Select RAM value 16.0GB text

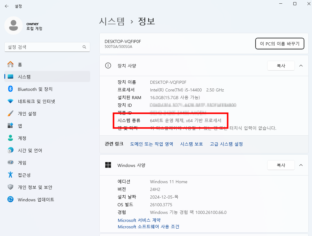click(175, 98)
